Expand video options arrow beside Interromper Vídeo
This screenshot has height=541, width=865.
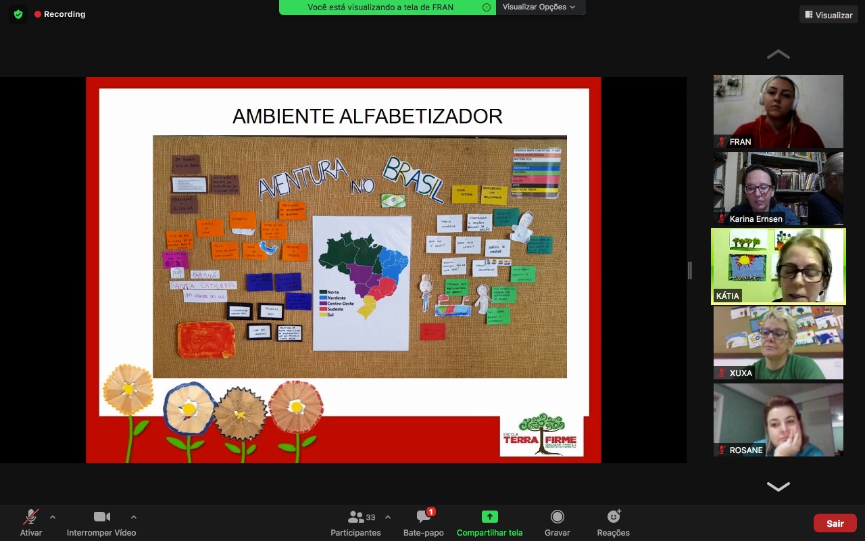(133, 517)
